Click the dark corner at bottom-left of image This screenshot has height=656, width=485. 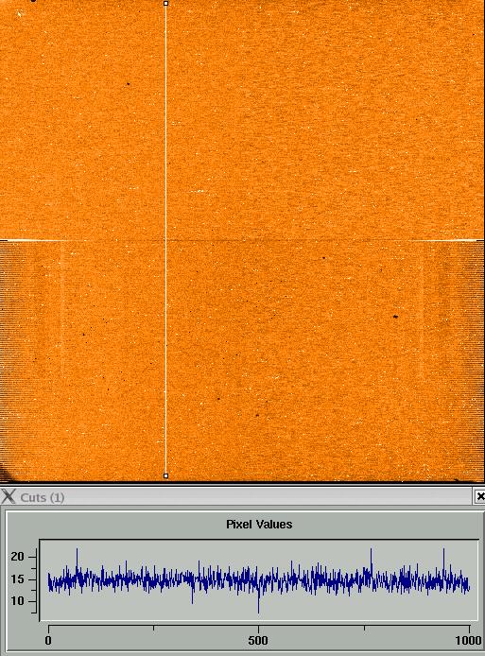click(x=5, y=473)
